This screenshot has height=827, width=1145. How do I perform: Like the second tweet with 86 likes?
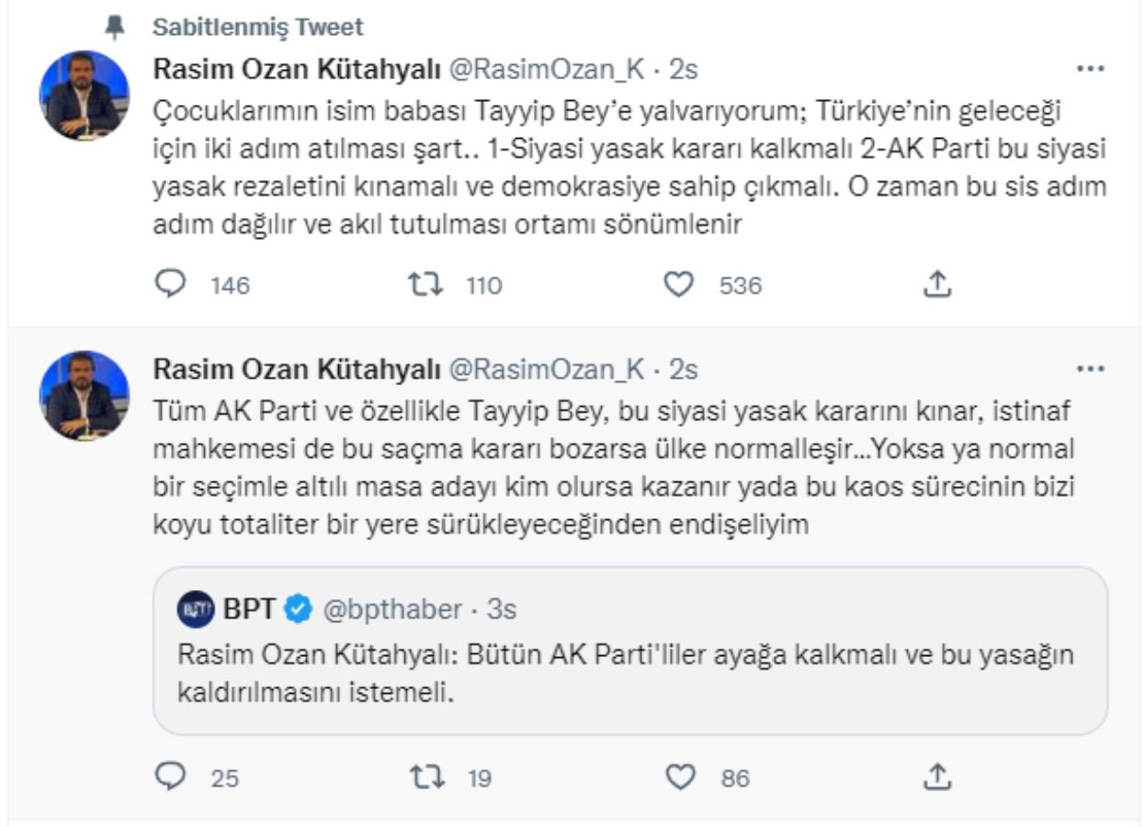click(x=678, y=778)
